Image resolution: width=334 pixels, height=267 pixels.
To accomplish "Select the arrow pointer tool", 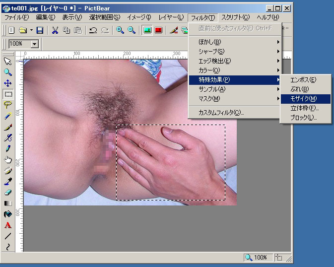I will 8,62.
